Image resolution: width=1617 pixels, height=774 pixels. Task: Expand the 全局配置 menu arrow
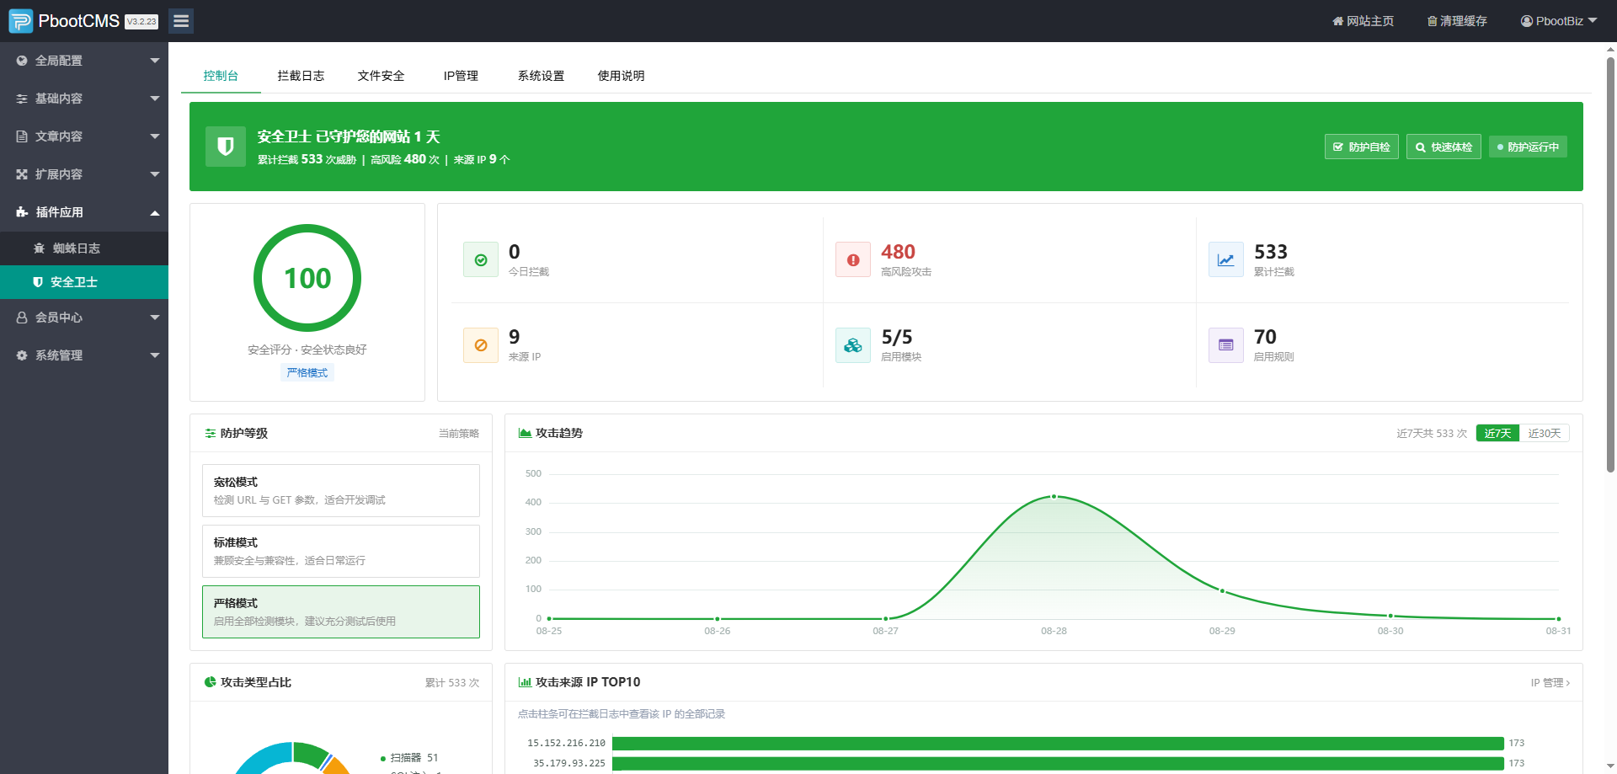coord(155,61)
